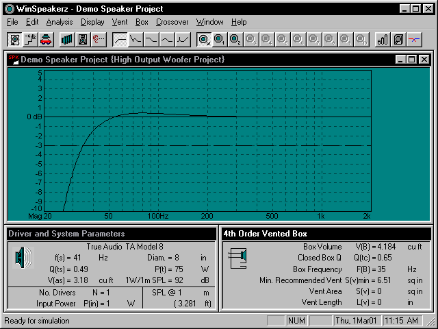The height and width of the screenshot is (329, 438).
Task: Click the two-way speaker cabinet icon
Action: point(83,40)
